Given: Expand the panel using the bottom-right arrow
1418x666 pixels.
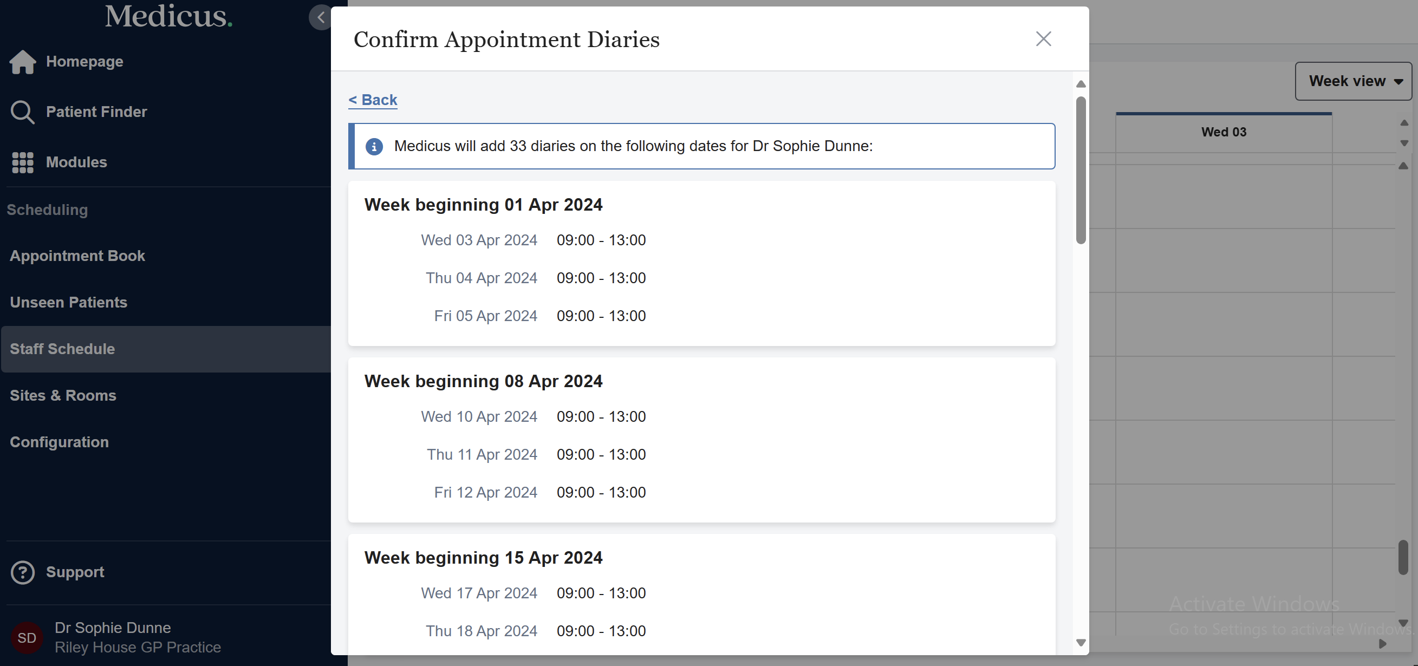Looking at the screenshot, I should point(1383,644).
